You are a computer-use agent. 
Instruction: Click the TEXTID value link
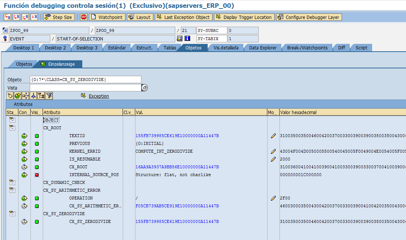(177, 136)
